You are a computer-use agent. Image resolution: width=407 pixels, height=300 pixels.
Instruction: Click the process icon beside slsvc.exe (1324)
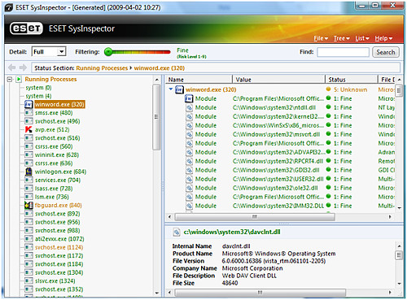click(28, 280)
